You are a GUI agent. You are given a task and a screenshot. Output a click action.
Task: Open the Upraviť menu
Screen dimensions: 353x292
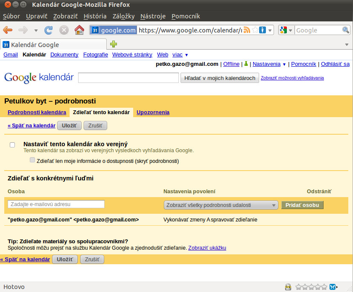(x=36, y=16)
